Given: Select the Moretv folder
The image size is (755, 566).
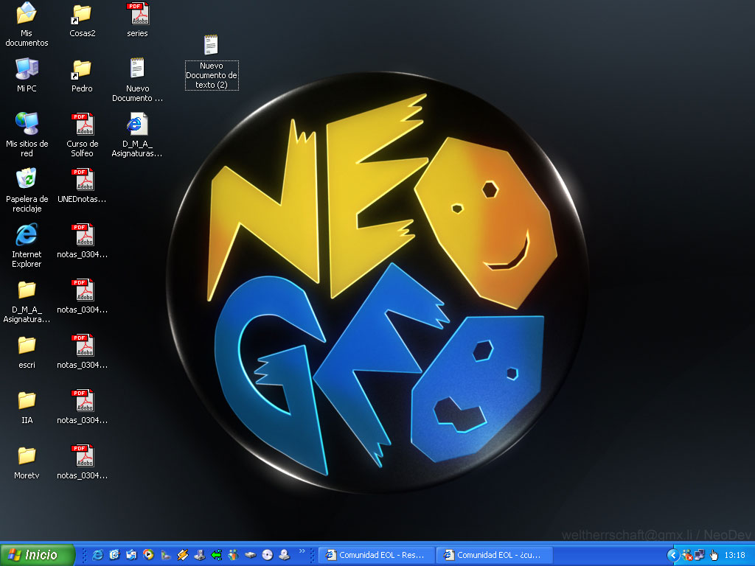Looking at the screenshot, I should coord(27,455).
